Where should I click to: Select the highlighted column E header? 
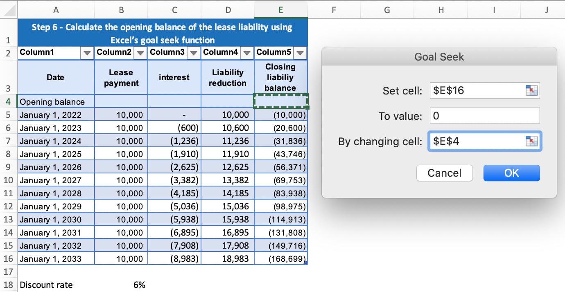[x=281, y=10]
